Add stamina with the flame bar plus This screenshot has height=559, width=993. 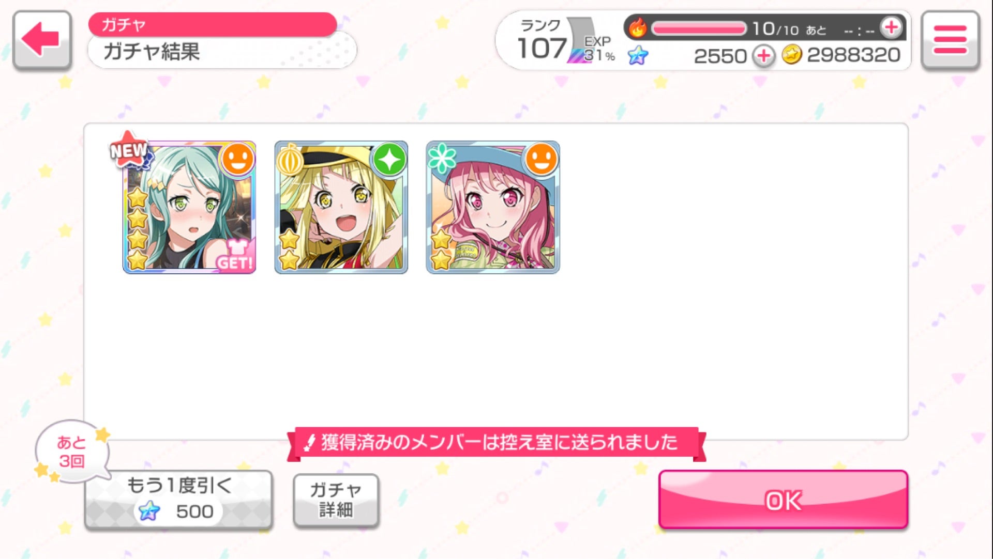(x=891, y=27)
